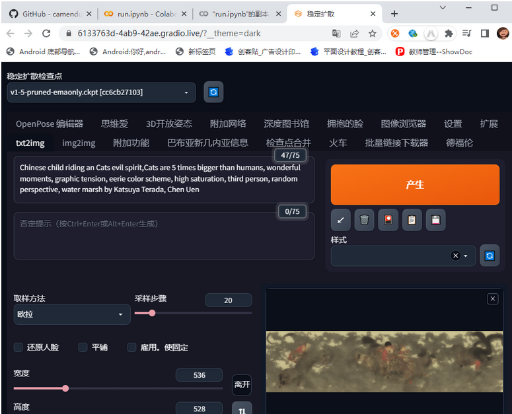
Task: Bookmark this page star icon
Action: point(372,33)
